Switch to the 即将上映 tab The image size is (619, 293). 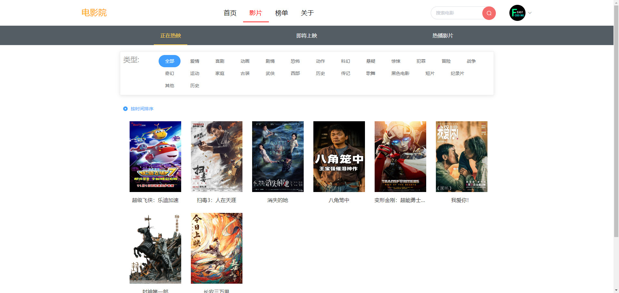click(307, 35)
